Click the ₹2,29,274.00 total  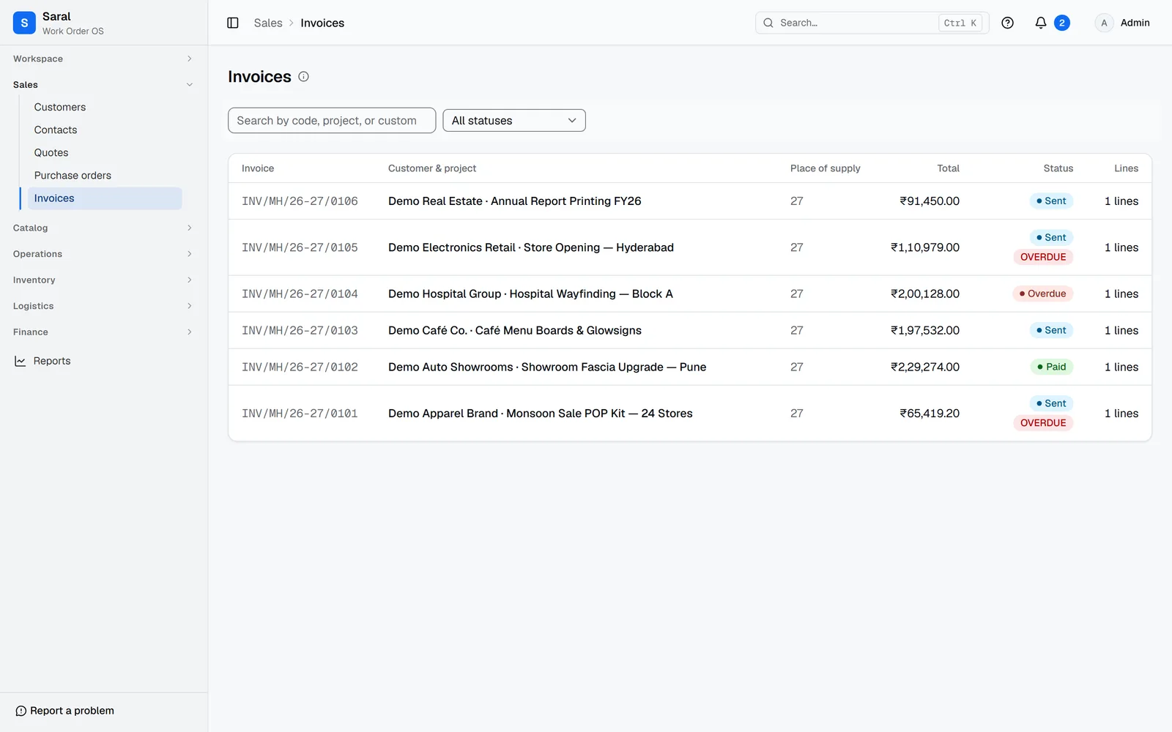(924, 367)
